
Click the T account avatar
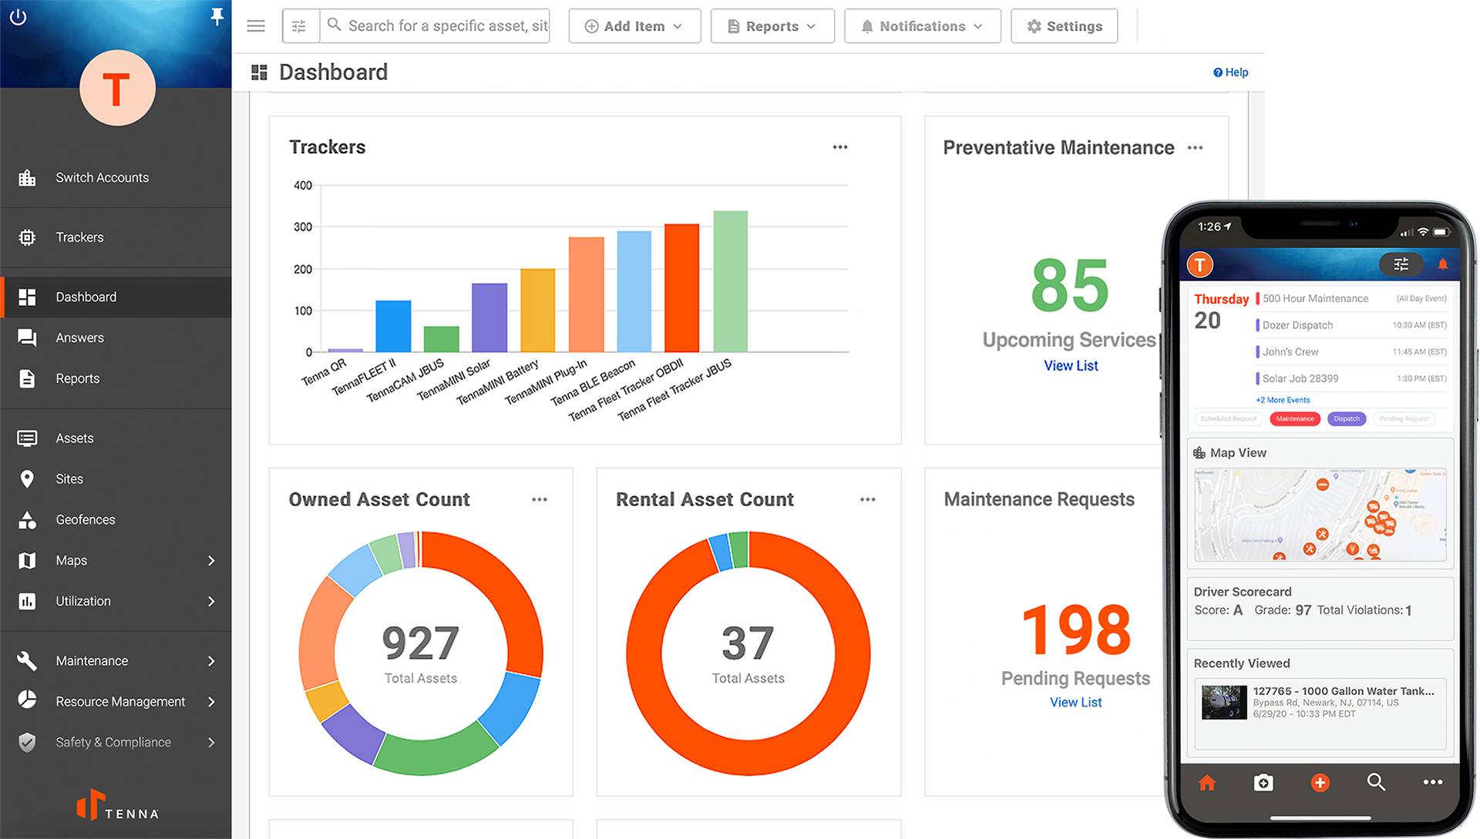pos(117,88)
